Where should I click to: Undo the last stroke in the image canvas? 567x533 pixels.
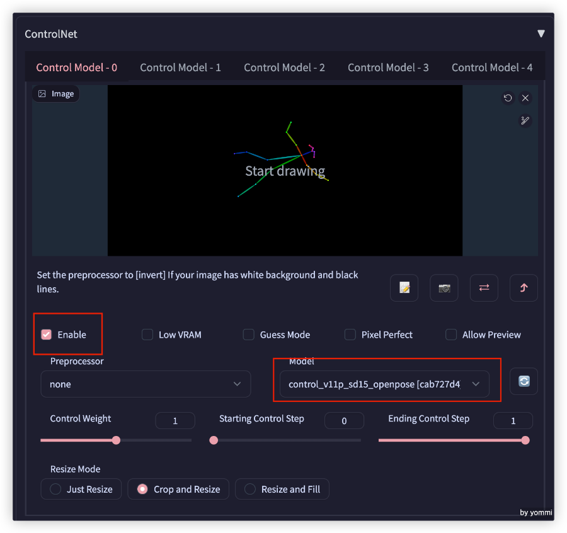508,98
